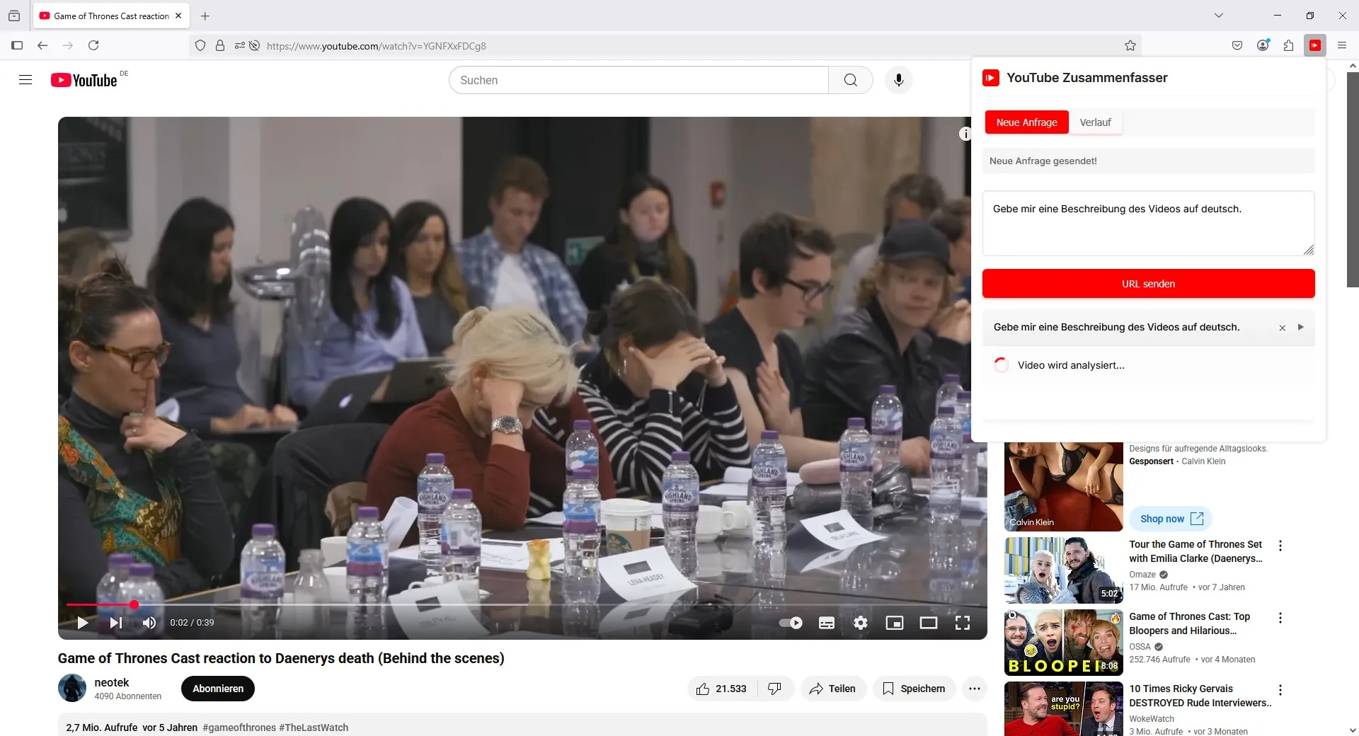
Task: Open more actions below the video
Action: 975,689
